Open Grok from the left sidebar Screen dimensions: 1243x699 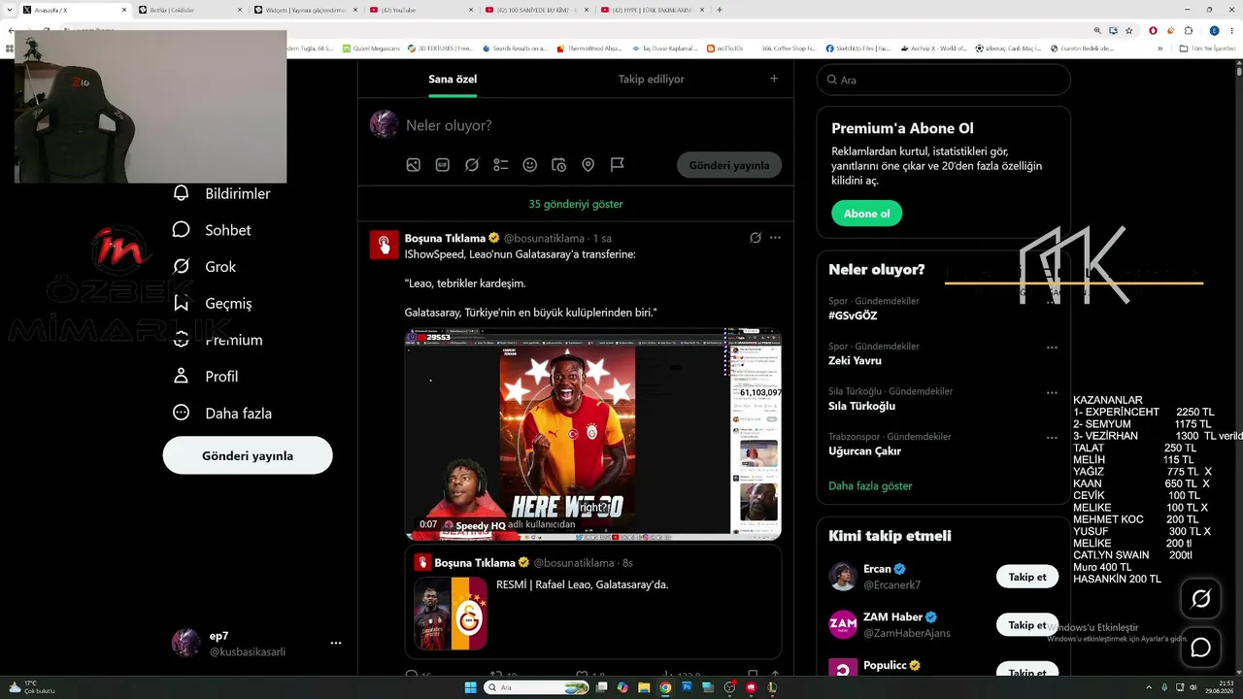[204, 267]
